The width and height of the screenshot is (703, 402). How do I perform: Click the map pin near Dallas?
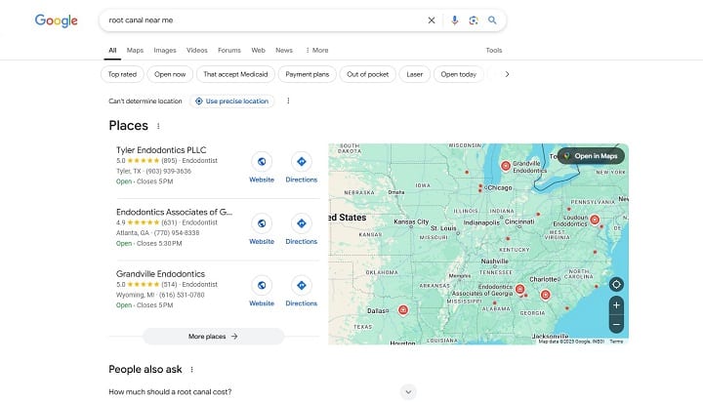pos(403,309)
